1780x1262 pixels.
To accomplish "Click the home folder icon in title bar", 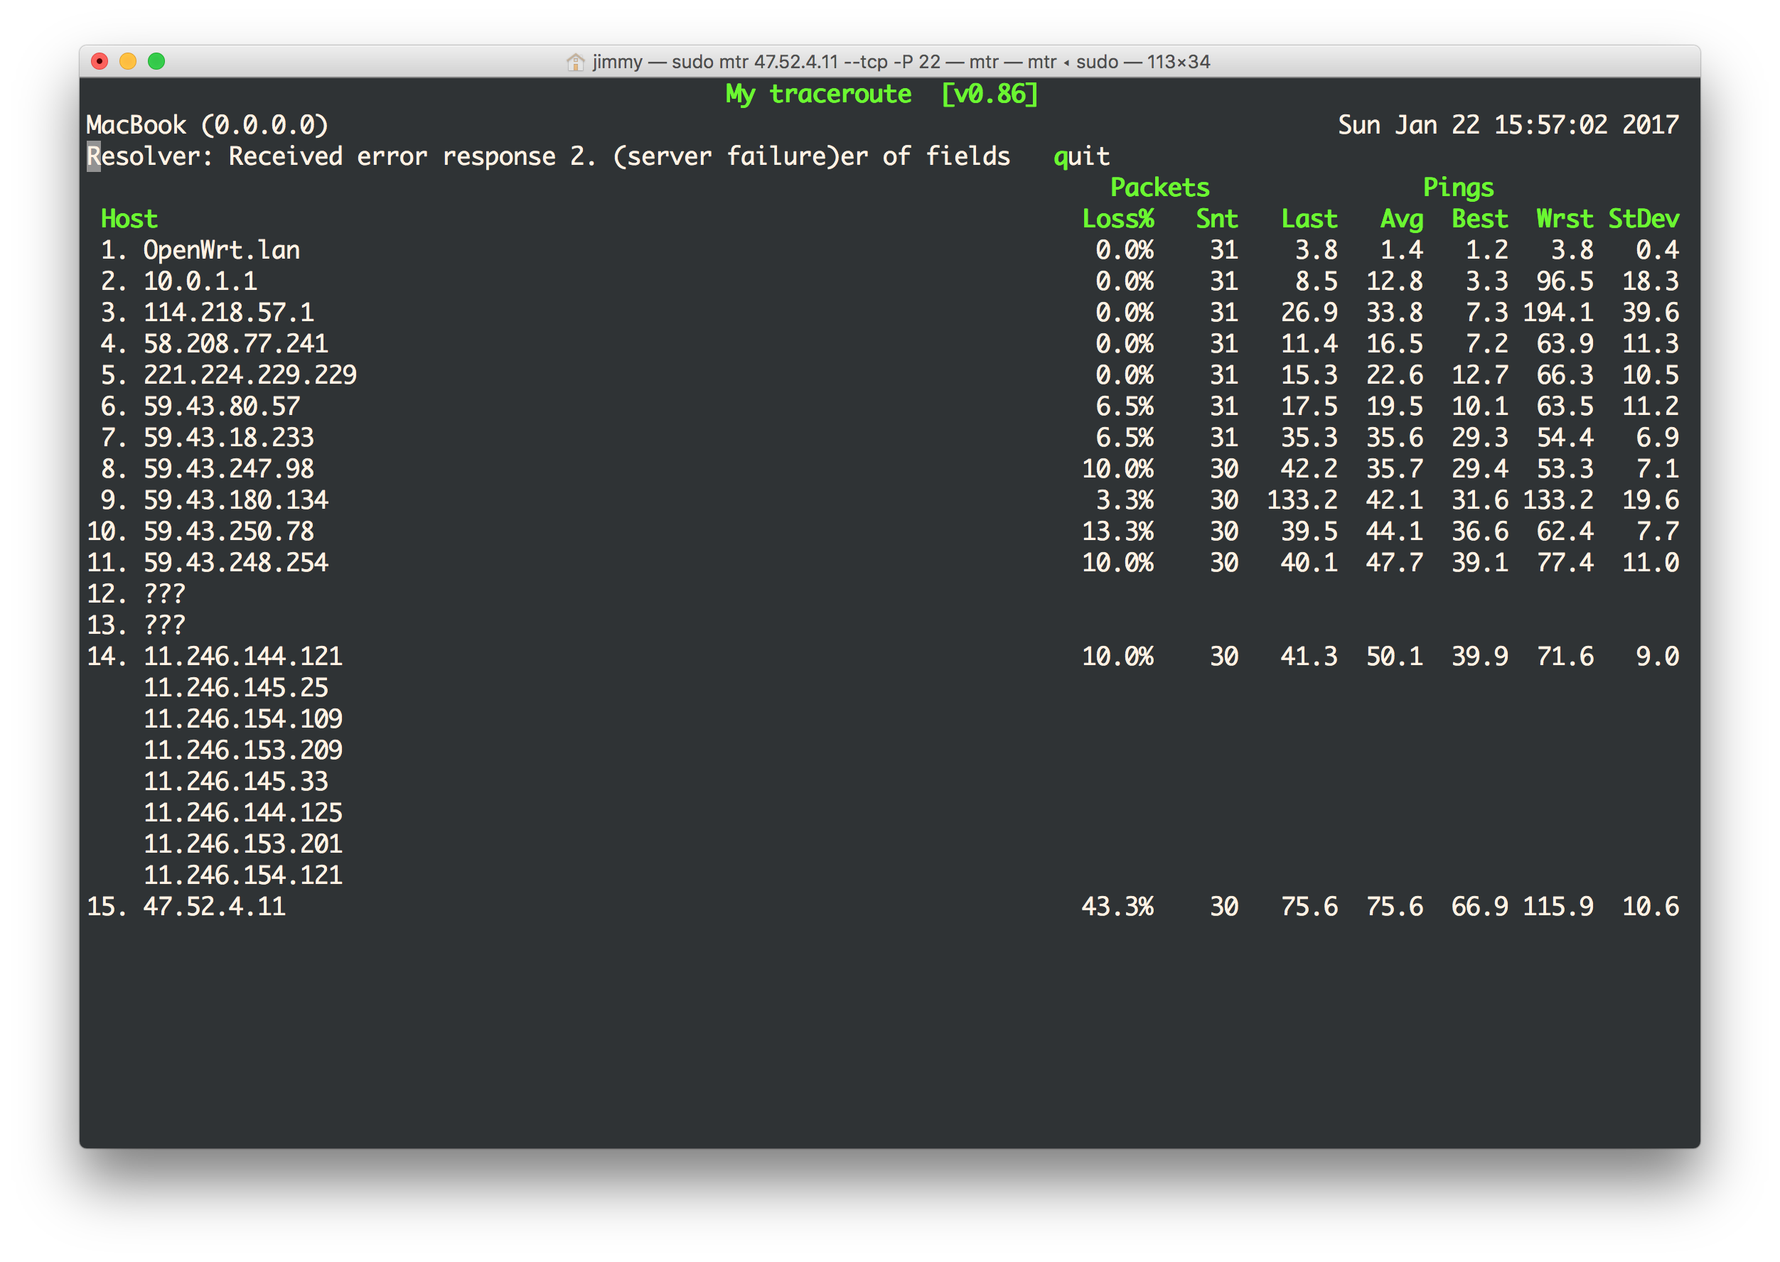I will [x=575, y=62].
